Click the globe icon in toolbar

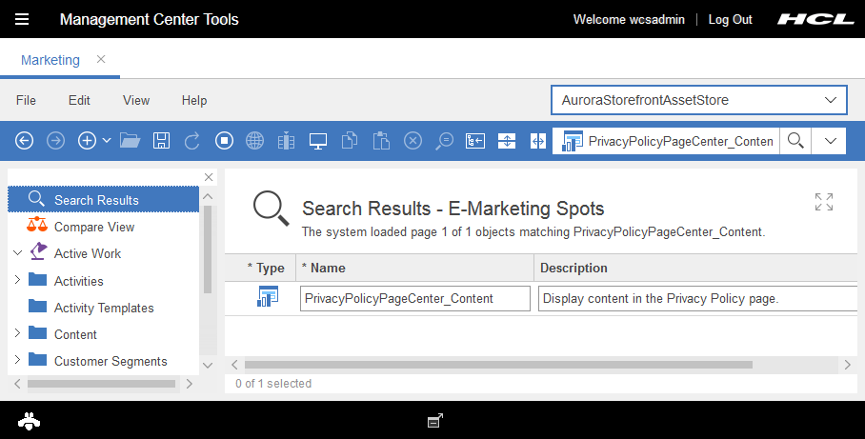[x=254, y=141]
